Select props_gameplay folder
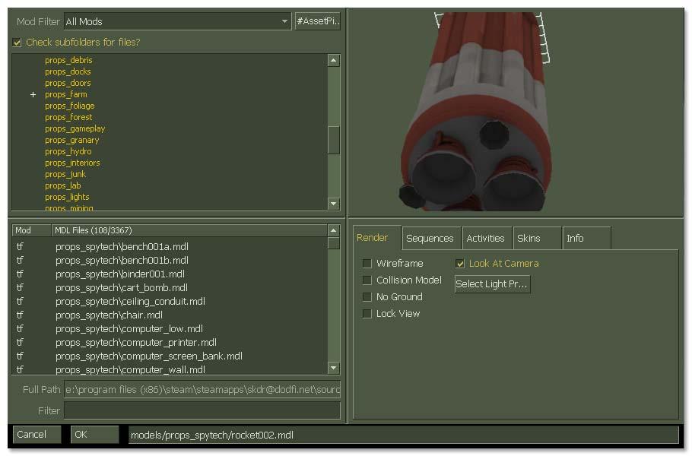This screenshot has height=456, width=692. click(75, 128)
